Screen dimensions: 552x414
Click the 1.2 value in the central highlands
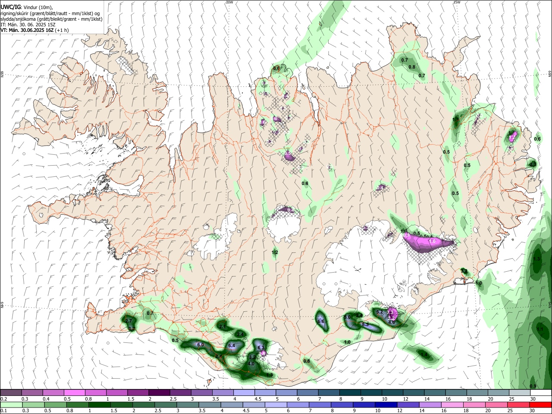click(275, 252)
